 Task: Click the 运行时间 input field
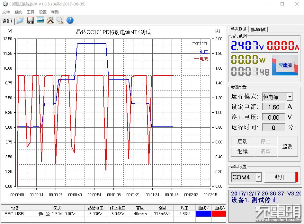click(x=273, y=128)
